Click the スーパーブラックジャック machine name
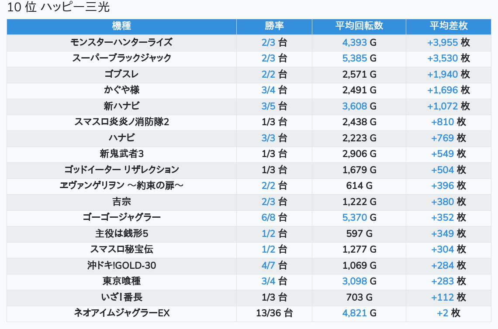Image resolution: width=498 pixels, height=329 pixels. click(x=121, y=58)
